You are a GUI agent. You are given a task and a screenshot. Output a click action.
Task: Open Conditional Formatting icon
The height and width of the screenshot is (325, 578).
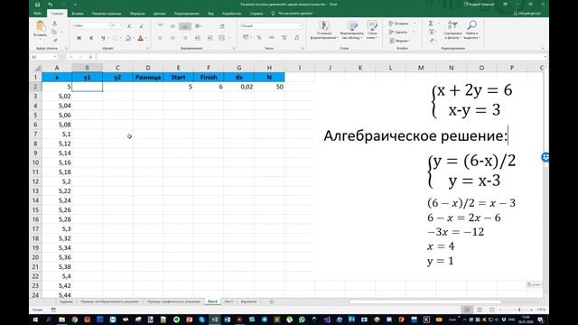point(324,26)
